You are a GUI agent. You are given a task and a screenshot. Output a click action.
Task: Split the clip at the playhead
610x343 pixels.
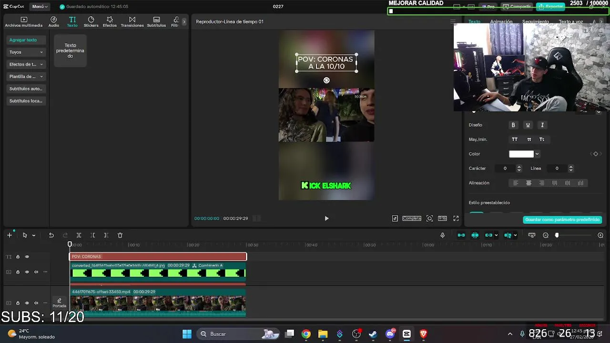(x=79, y=235)
